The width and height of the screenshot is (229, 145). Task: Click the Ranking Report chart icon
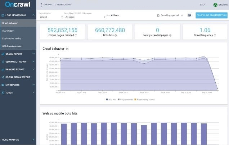coord(3,69)
